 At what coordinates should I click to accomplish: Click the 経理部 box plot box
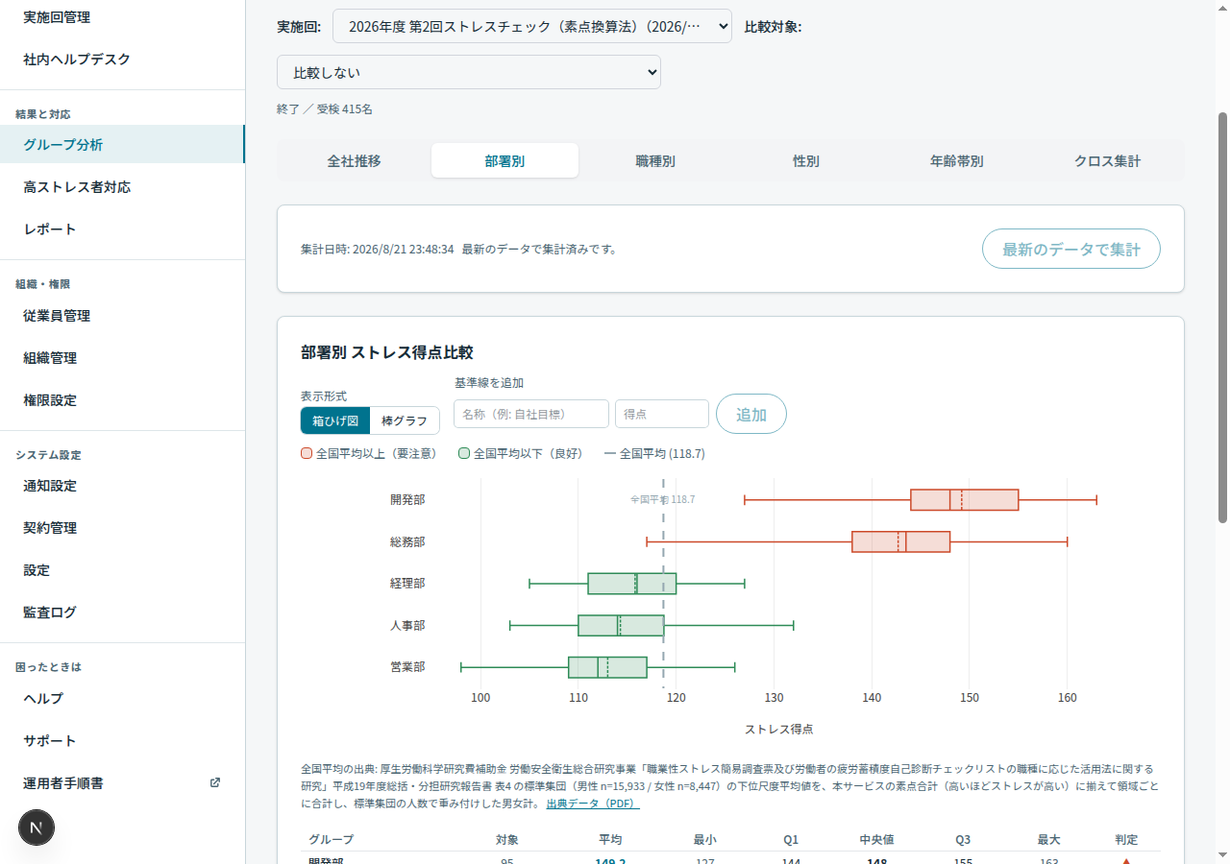(x=631, y=583)
